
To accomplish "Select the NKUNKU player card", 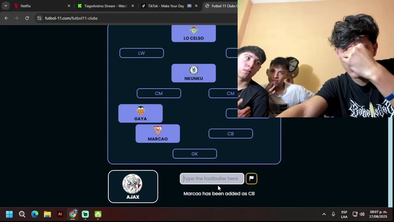I will click(x=194, y=73).
